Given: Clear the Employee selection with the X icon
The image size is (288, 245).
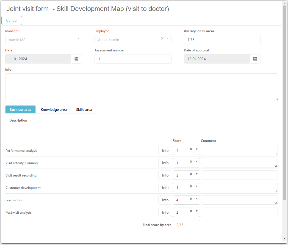Looking at the screenshot, I should click(x=162, y=38).
